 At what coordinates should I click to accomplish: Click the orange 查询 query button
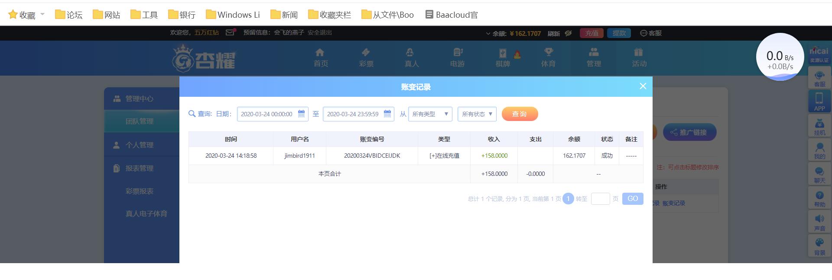520,114
